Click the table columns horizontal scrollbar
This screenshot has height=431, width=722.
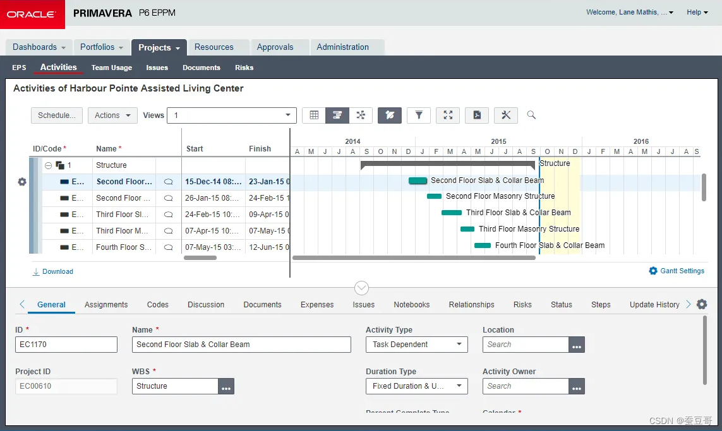tap(200, 258)
